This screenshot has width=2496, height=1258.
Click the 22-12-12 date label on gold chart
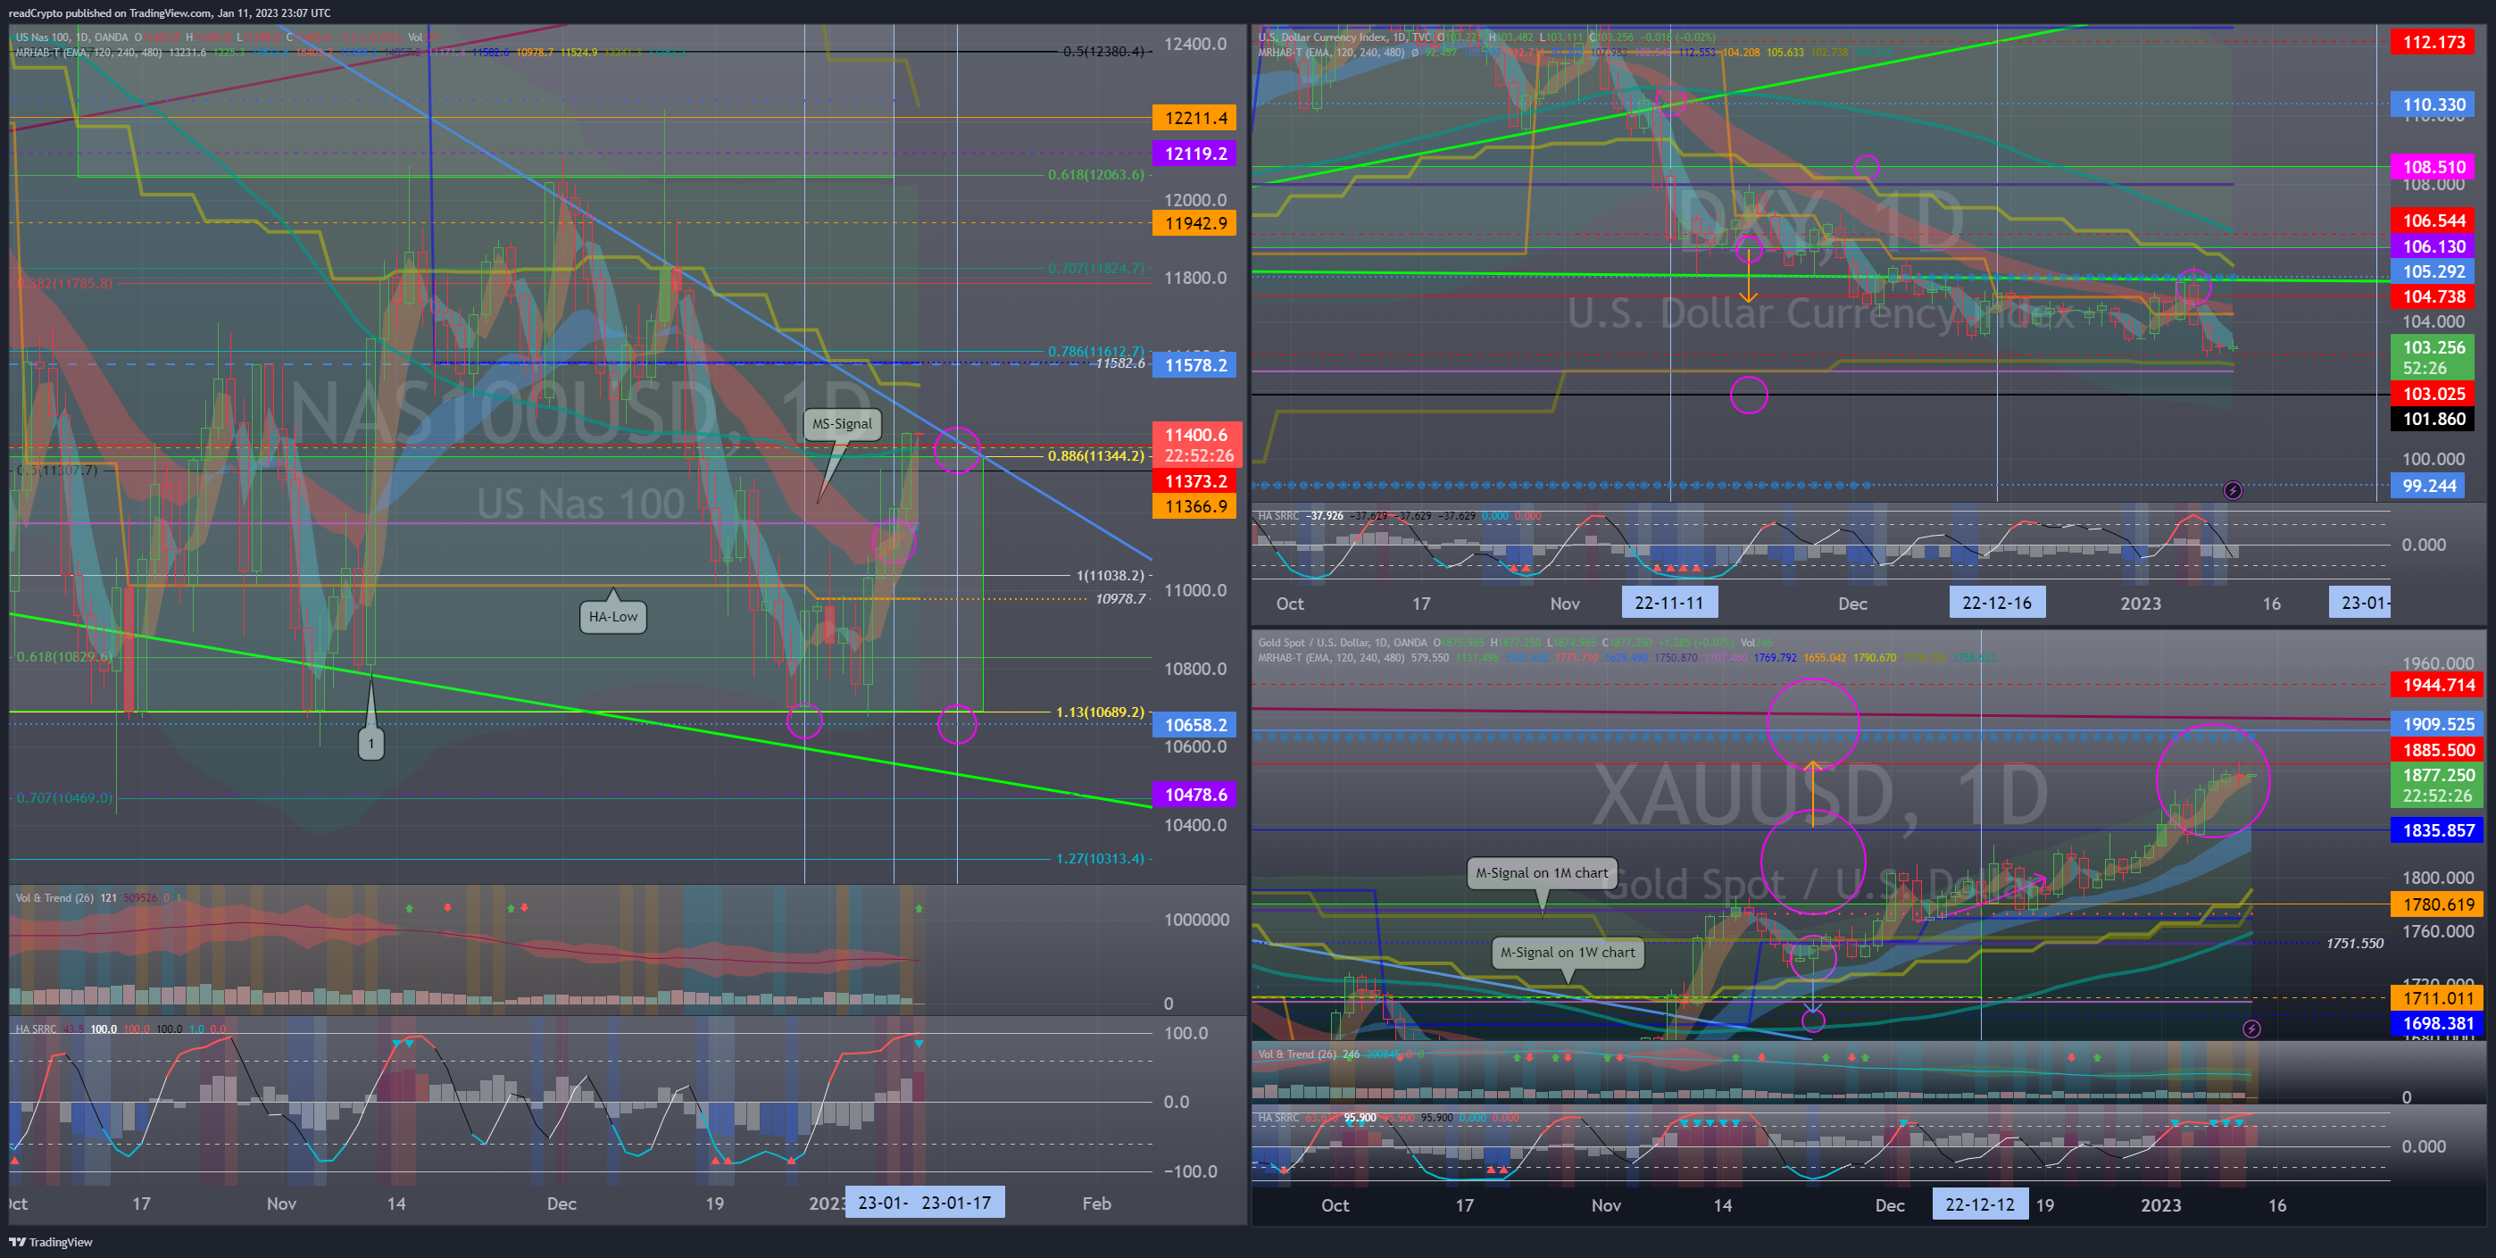point(1979,1204)
